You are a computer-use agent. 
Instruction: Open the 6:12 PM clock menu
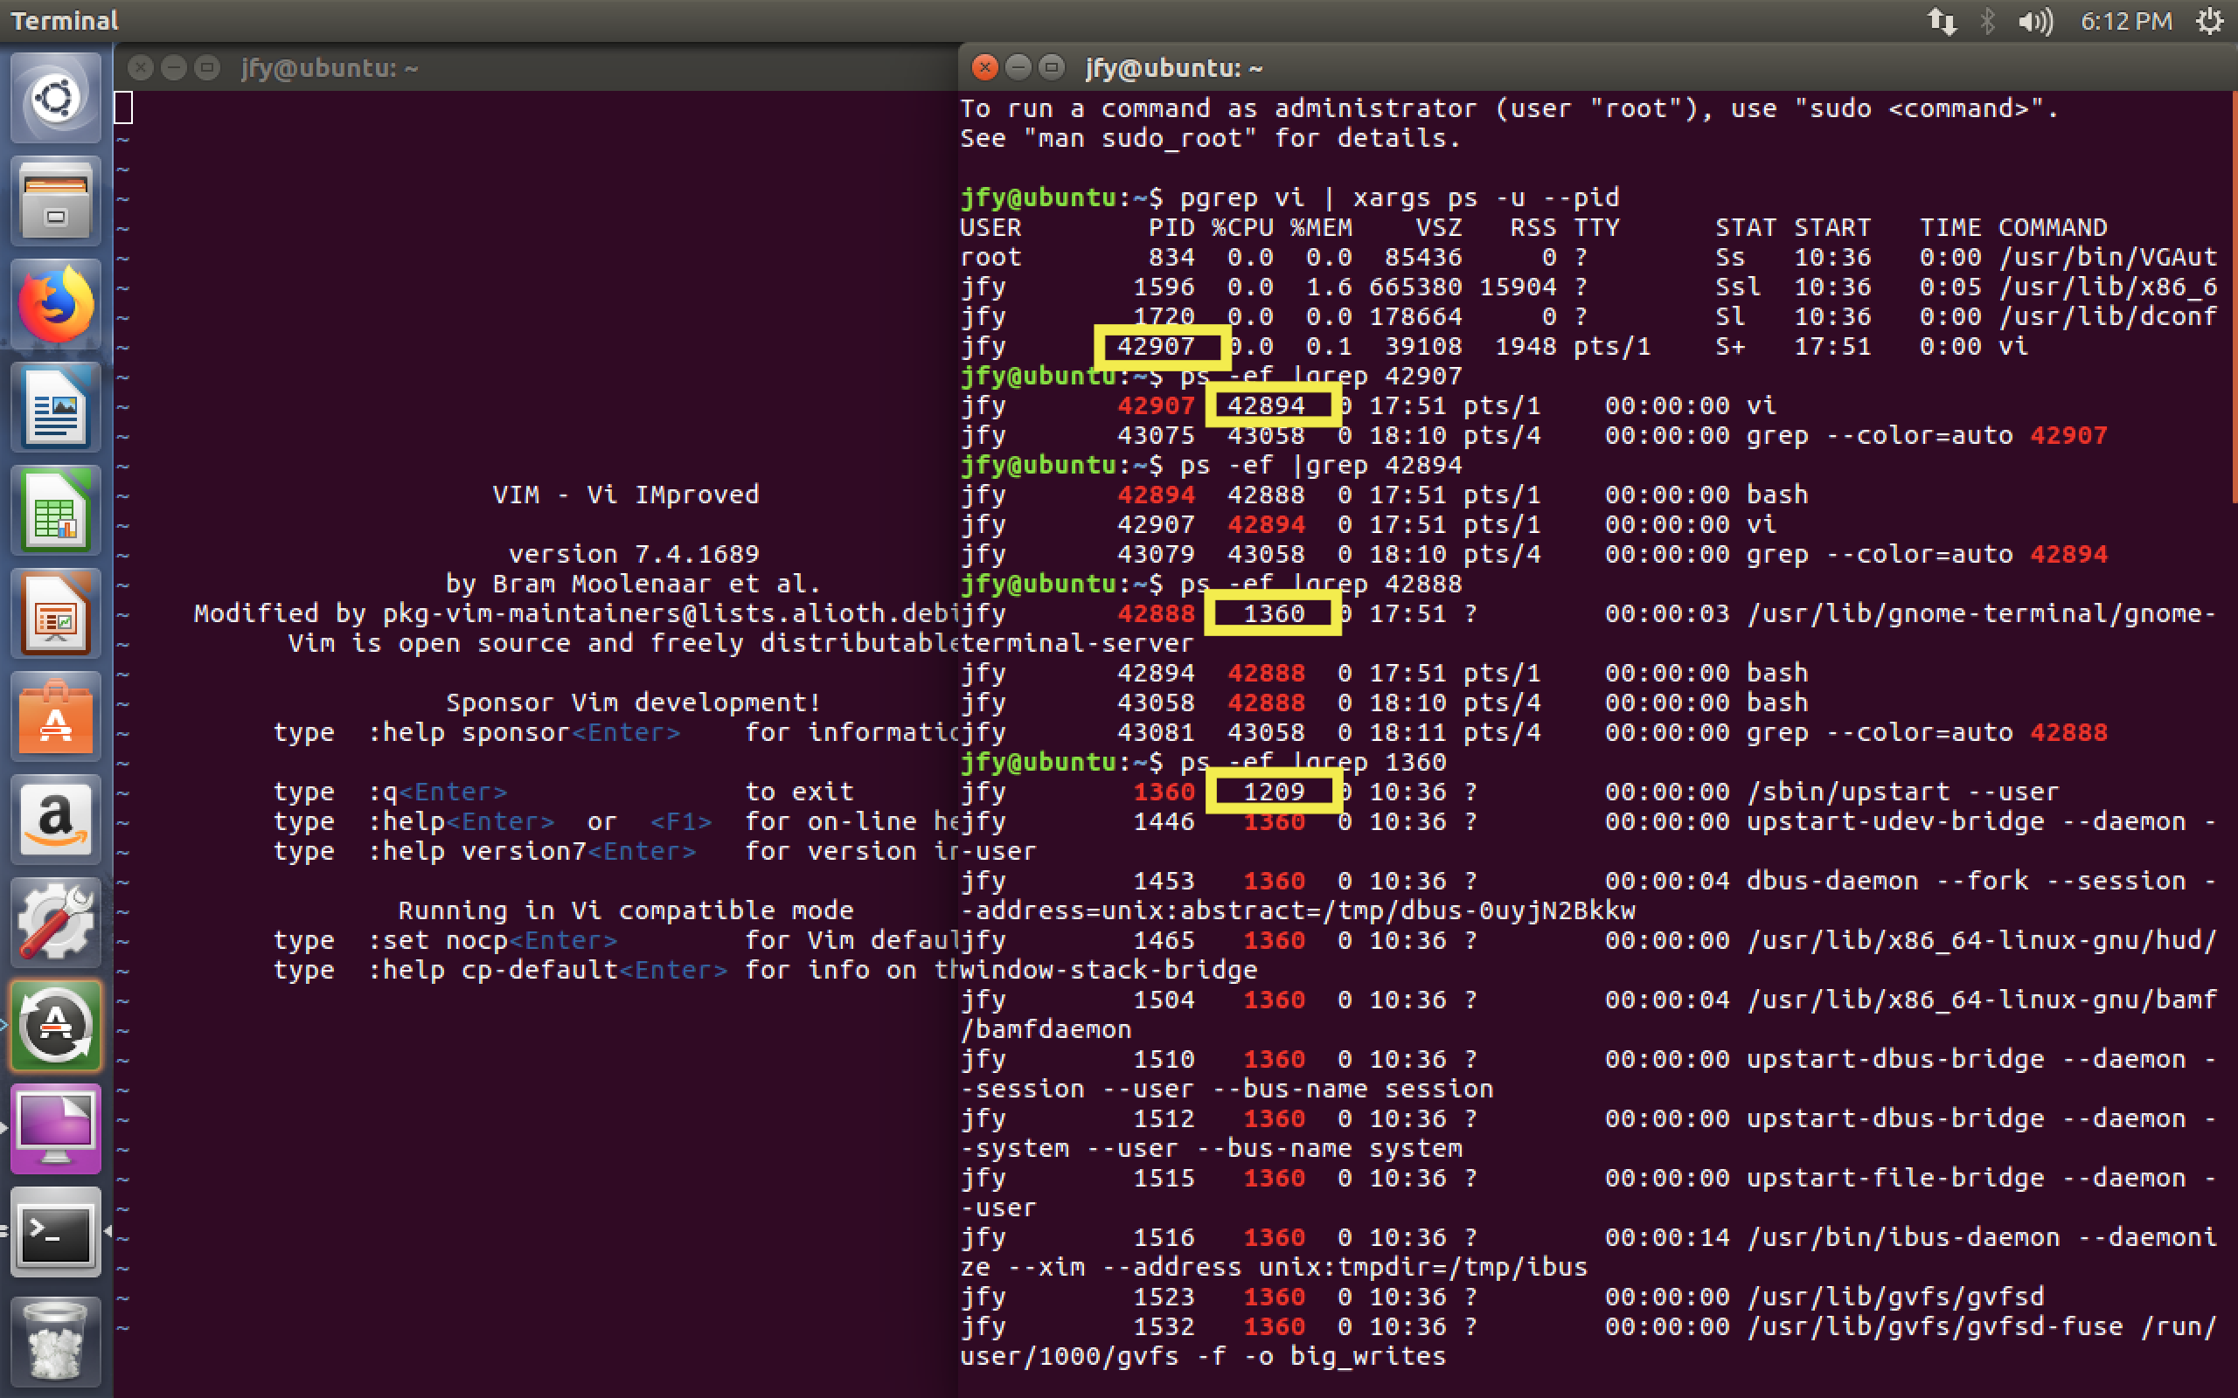click(x=2125, y=20)
